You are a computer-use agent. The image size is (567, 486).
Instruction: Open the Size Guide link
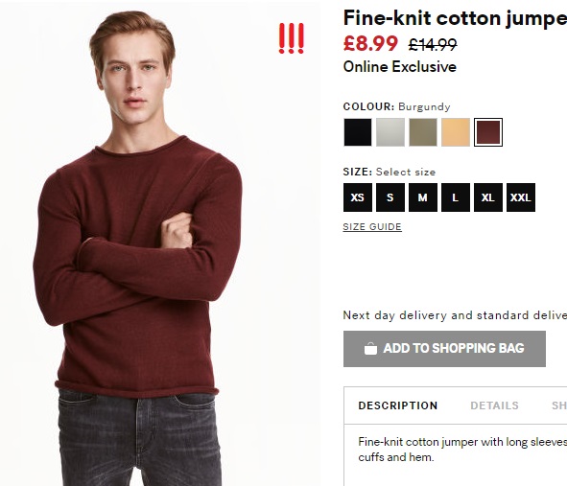(x=372, y=227)
